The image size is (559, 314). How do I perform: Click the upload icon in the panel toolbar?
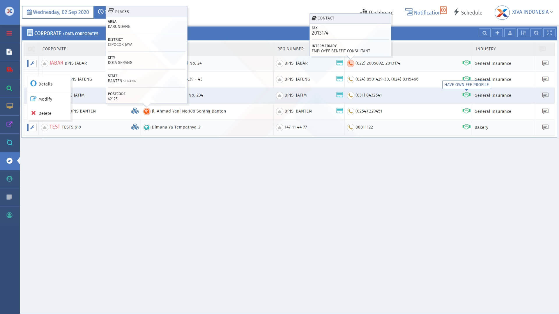point(510,33)
